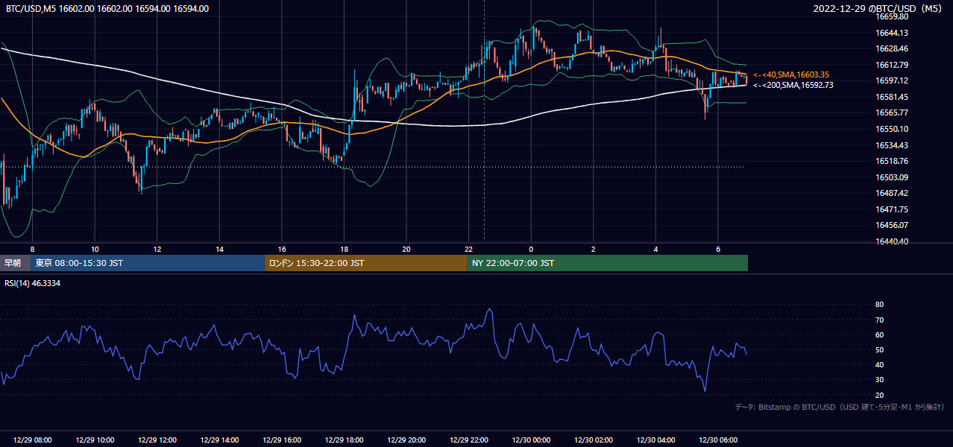Click the 12/29 14:00 timestamp at bottom
The width and height of the screenshot is (953, 447).
click(x=219, y=440)
